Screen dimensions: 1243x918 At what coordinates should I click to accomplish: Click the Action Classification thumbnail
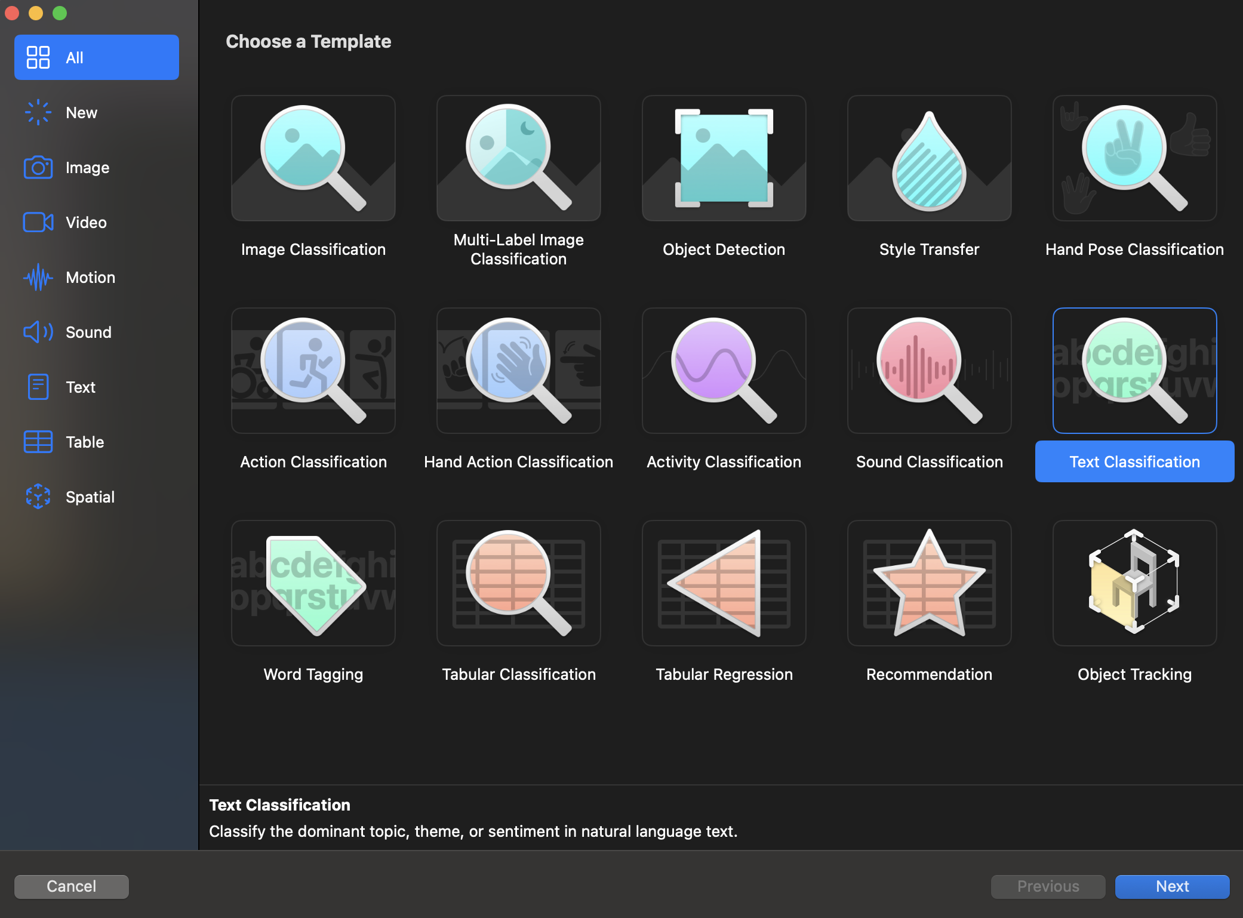(x=313, y=371)
